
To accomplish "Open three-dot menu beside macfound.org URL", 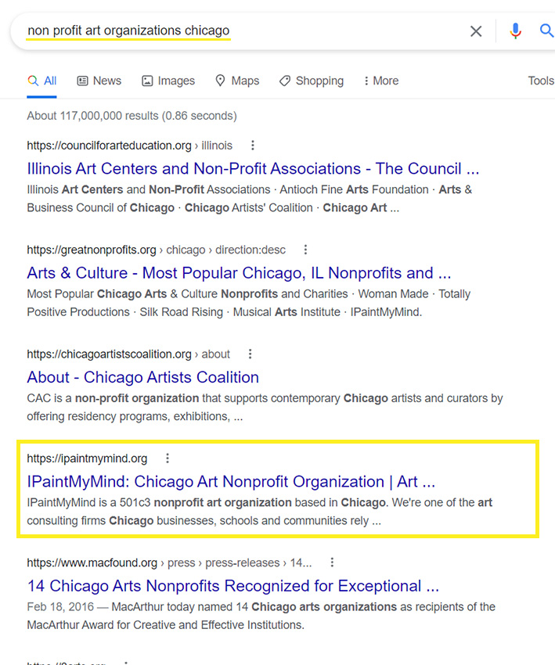I will coord(332,563).
